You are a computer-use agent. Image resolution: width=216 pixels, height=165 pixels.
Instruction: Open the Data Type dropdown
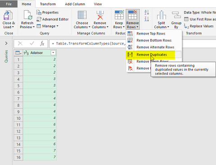[x=200, y=13]
